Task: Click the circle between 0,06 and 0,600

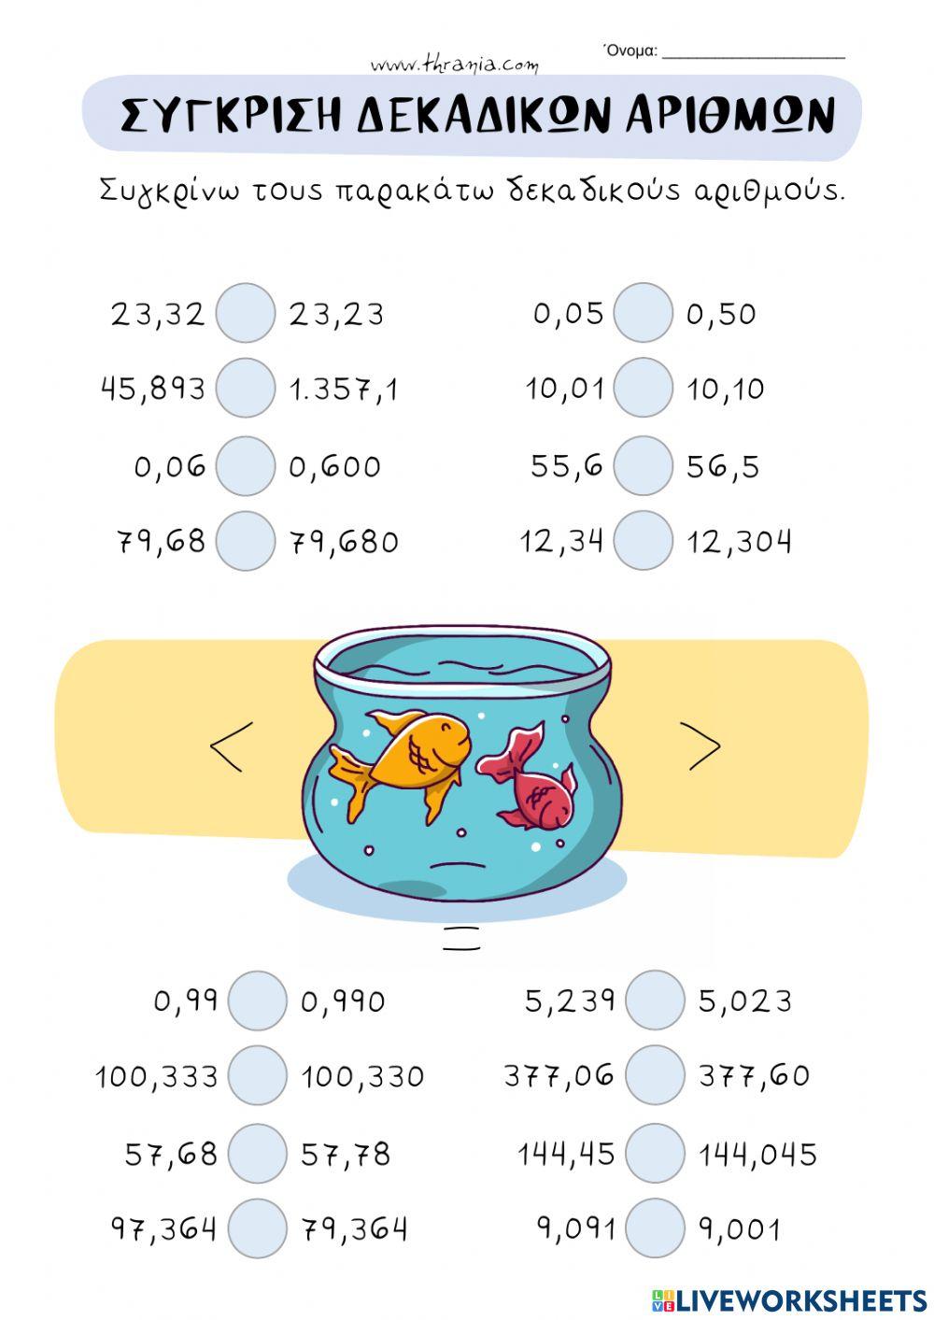Action: point(246,465)
